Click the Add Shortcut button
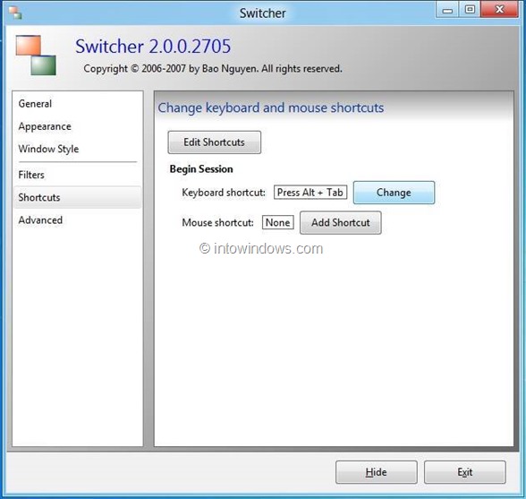The height and width of the screenshot is (499, 526). coord(341,222)
